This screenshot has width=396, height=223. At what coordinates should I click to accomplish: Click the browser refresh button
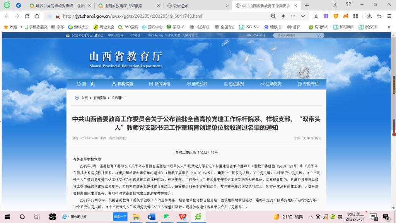pos(27,16)
